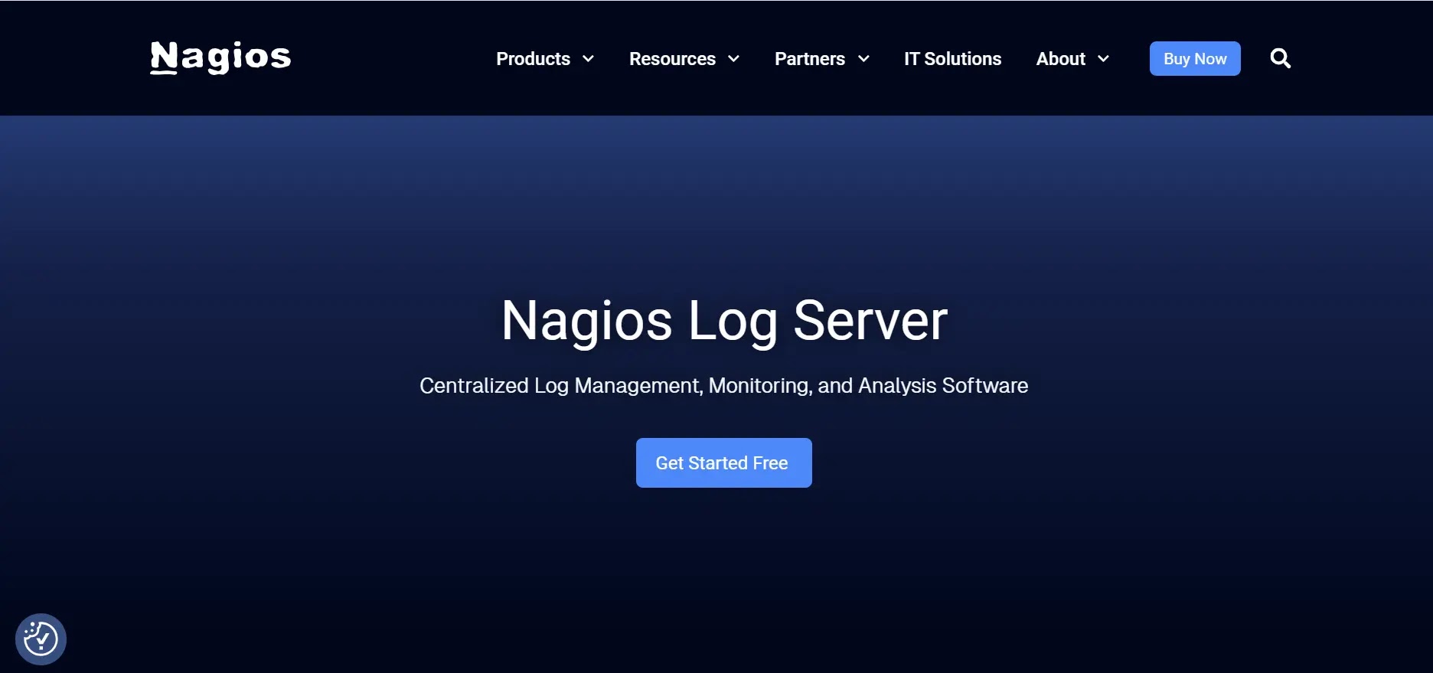Click the word Server in the hero headline

[x=870, y=321]
